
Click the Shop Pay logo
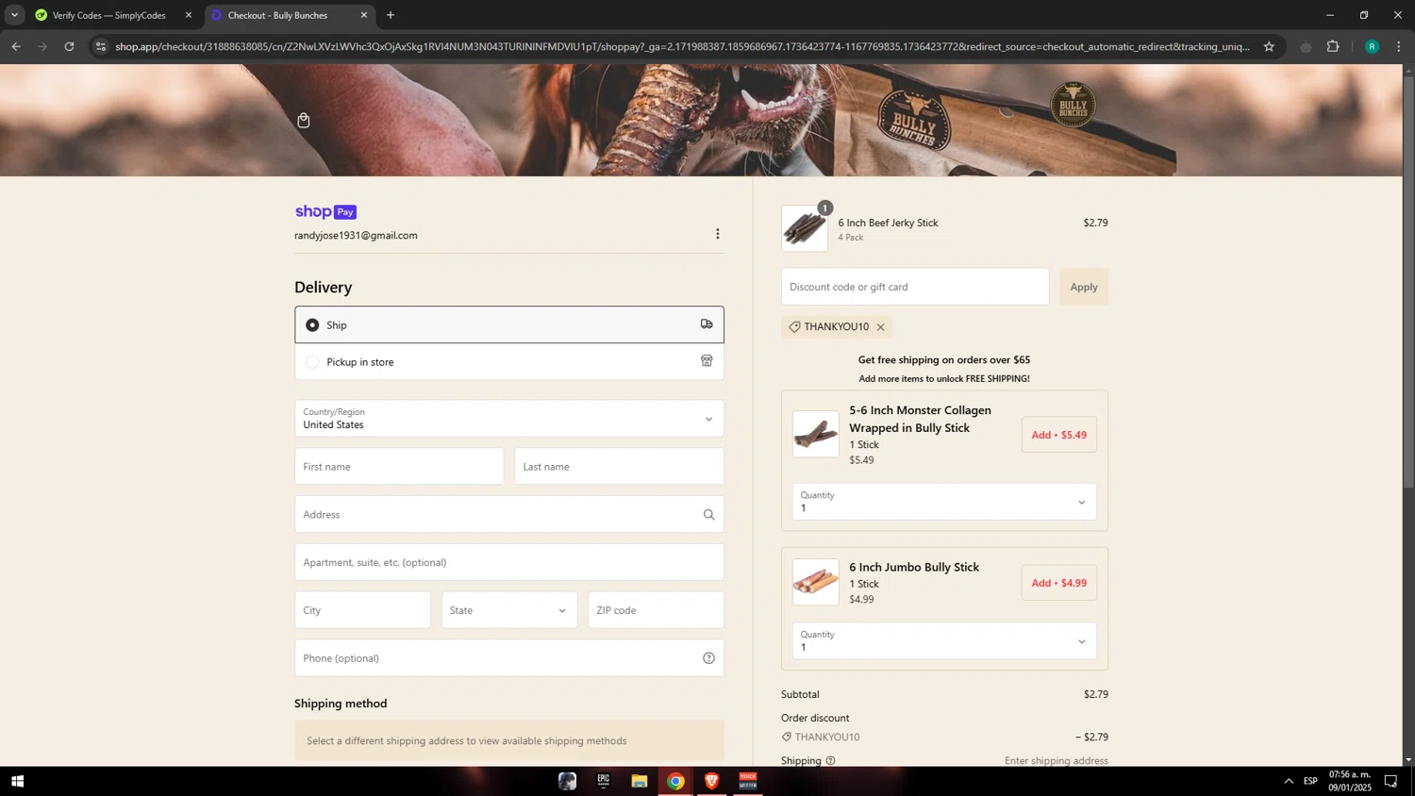pyautogui.click(x=325, y=212)
